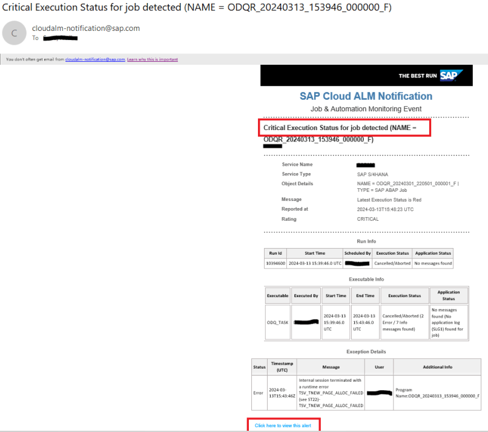Image resolution: width=488 pixels, height=432 pixels.
Task: Click the 'Timestamp (UTC)' column header
Action: 282,367
